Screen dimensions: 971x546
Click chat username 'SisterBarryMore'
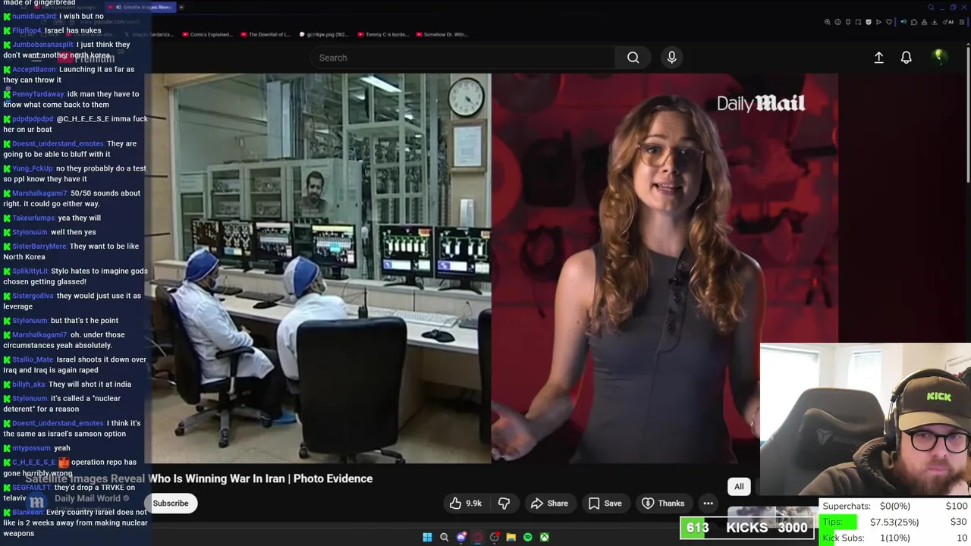(39, 246)
